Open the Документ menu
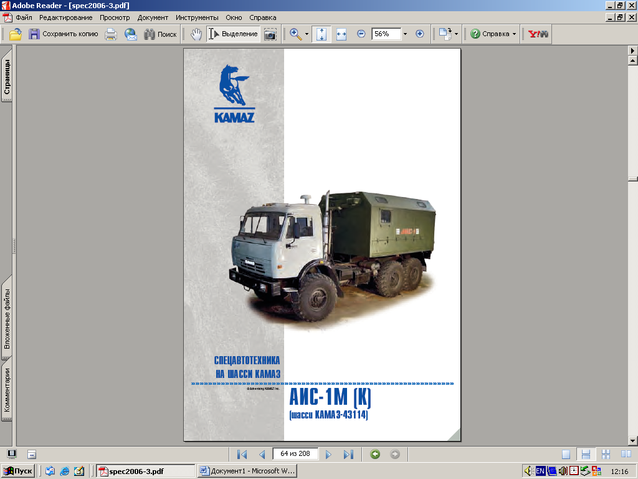 coord(153,17)
